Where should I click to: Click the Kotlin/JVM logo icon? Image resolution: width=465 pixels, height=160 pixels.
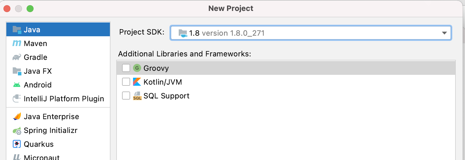137,82
